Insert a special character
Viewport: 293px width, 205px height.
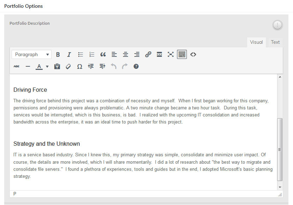pyautogui.click(x=80, y=66)
